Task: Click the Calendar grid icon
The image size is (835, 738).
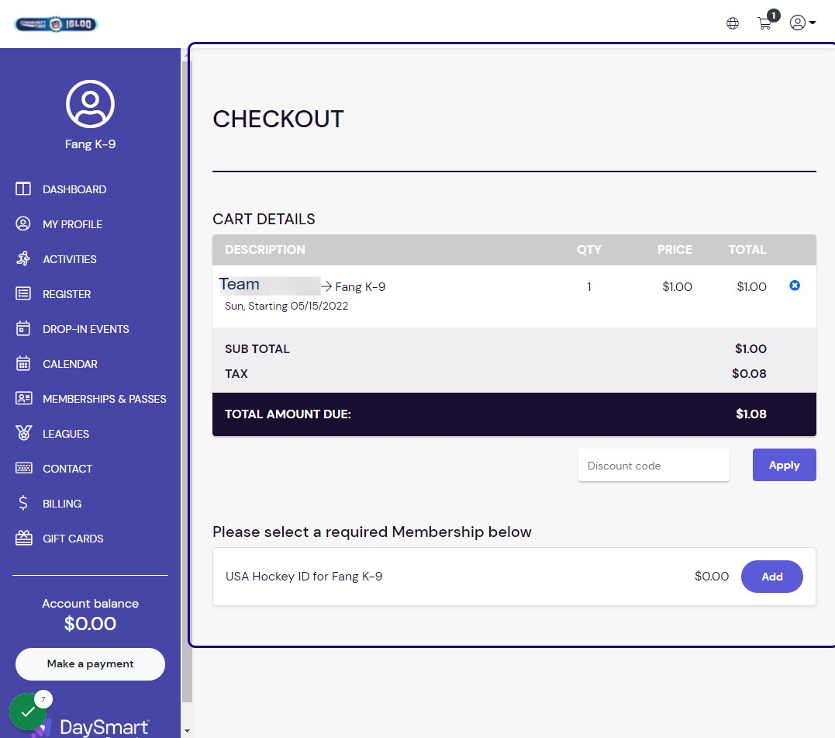Action: coord(23,363)
